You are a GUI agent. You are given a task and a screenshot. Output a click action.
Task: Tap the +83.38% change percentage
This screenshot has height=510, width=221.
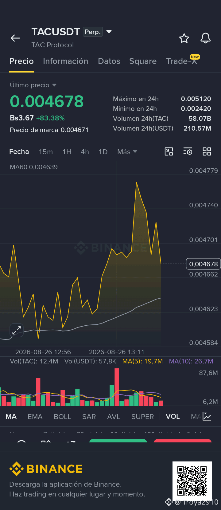click(x=50, y=118)
